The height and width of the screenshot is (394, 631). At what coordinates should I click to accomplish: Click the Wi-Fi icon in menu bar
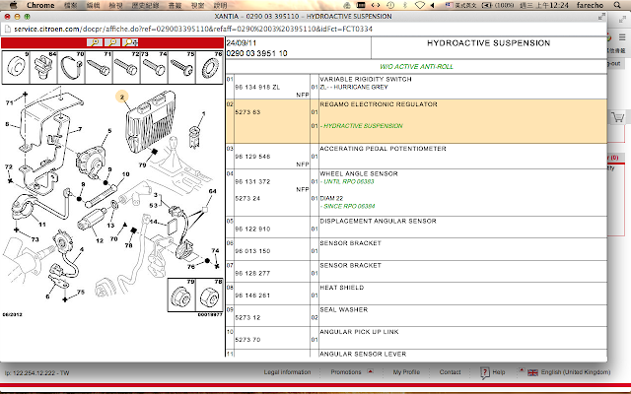(420, 5)
